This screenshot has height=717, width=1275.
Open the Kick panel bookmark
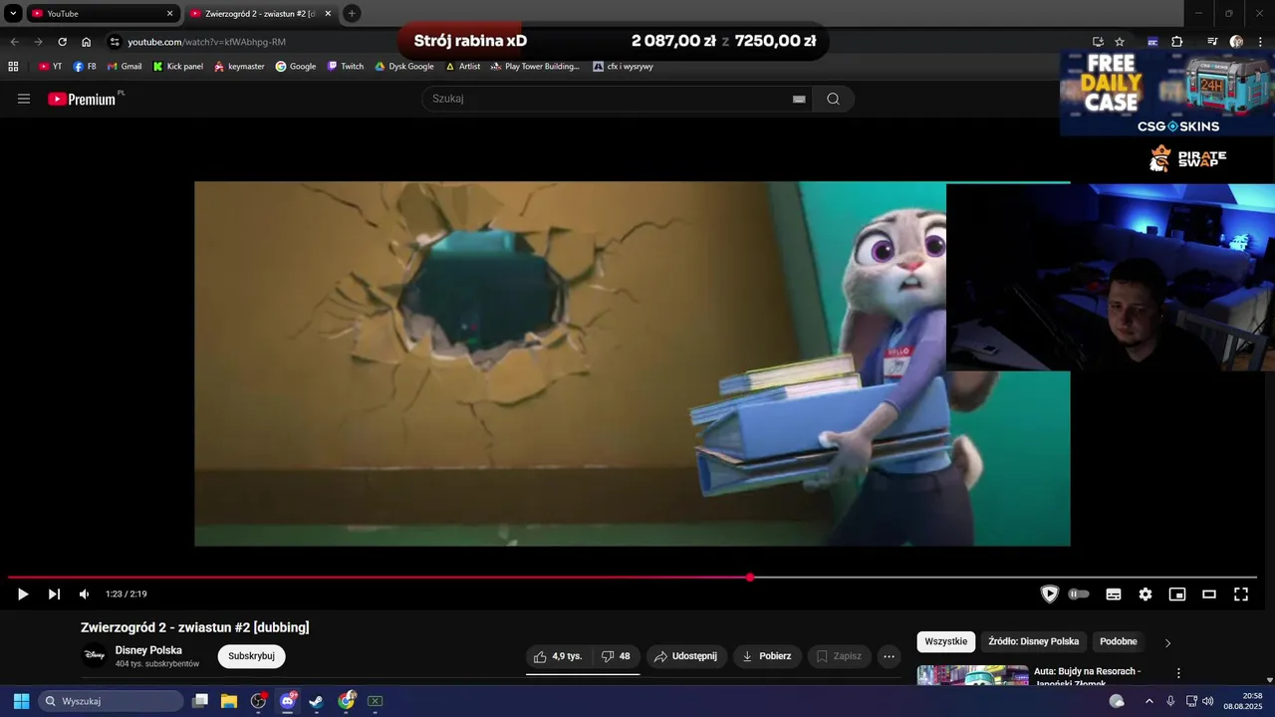point(177,67)
